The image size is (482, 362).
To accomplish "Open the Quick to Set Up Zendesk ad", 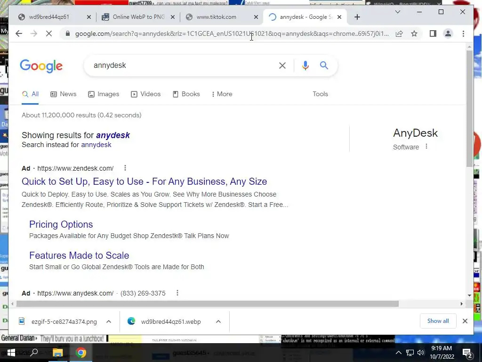I will click(144, 181).
